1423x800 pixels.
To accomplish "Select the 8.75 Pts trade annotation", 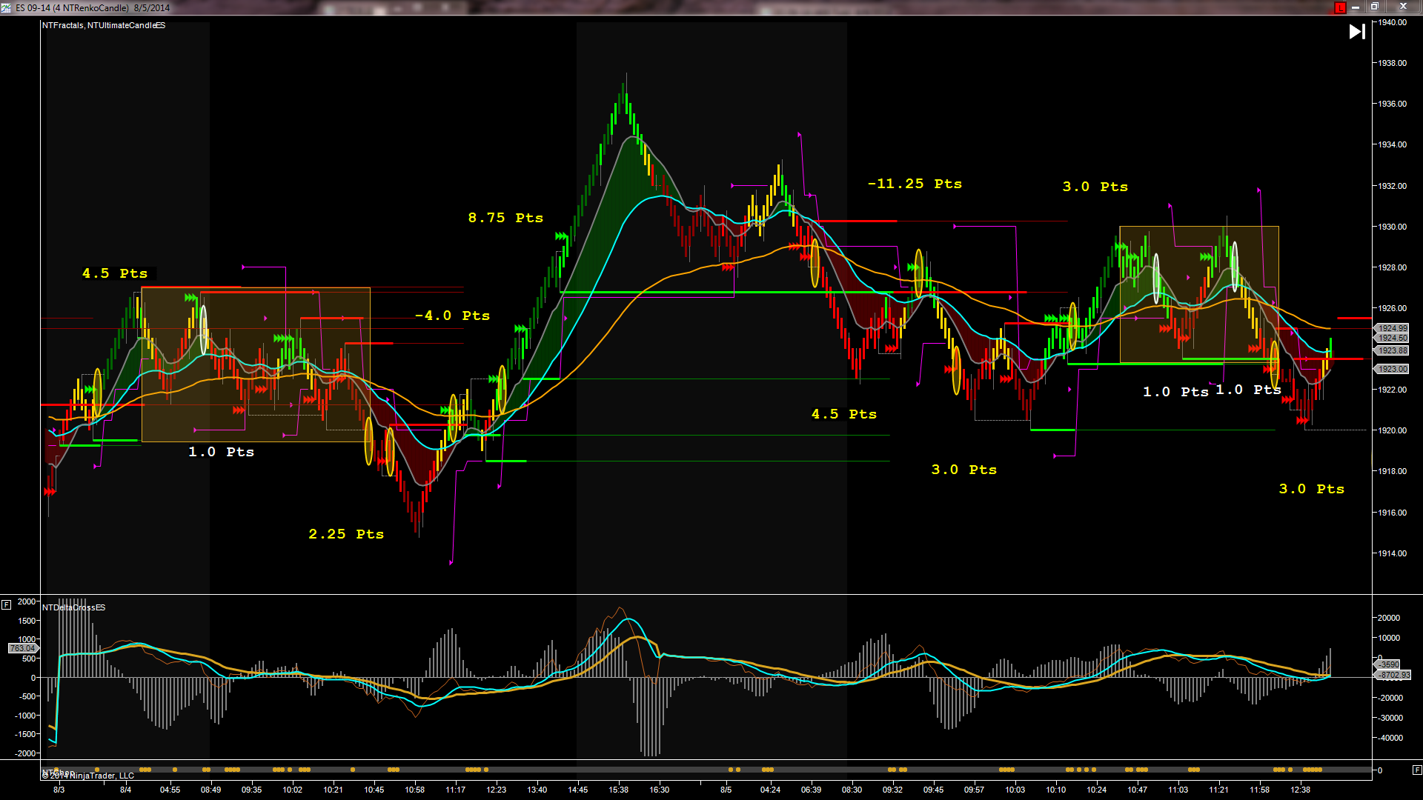I will point(505,218).
